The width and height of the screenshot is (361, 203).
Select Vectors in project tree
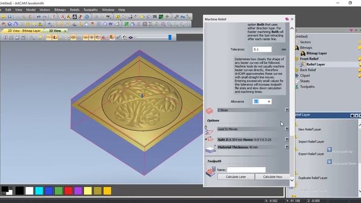(x=305, y=42)
